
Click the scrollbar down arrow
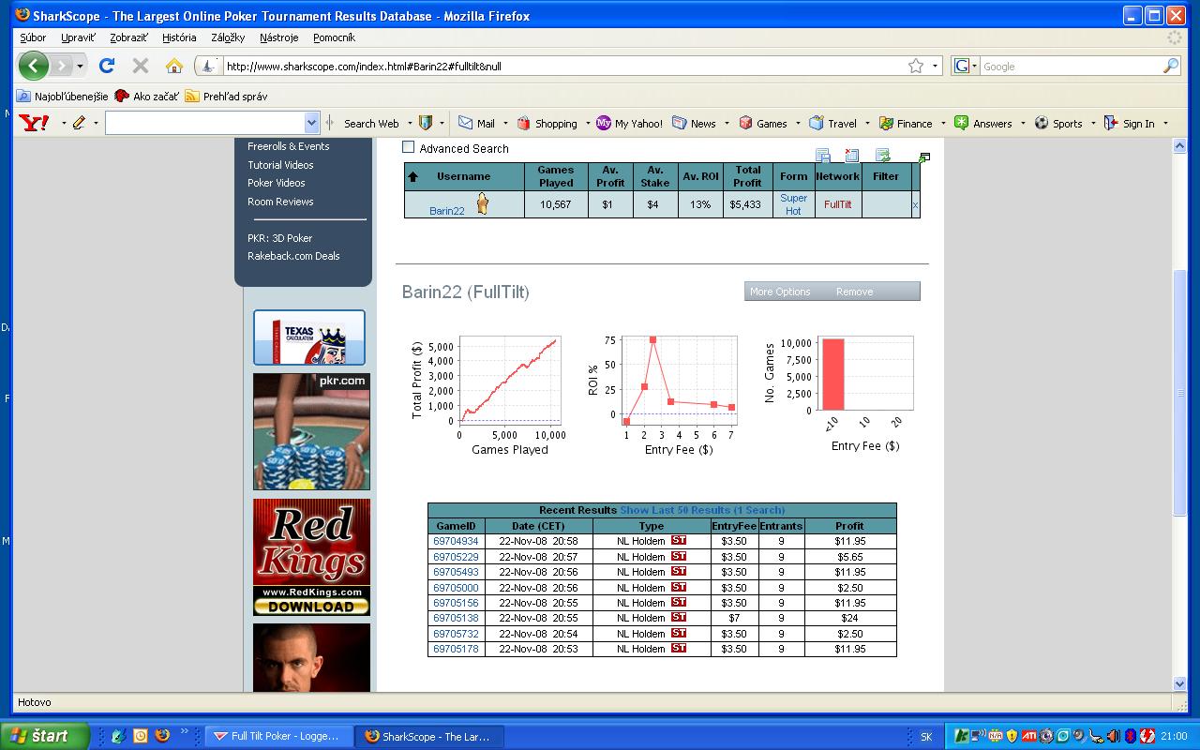click(x=1179, y=683)
